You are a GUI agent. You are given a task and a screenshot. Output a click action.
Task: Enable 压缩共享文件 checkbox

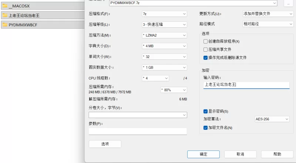206,49
